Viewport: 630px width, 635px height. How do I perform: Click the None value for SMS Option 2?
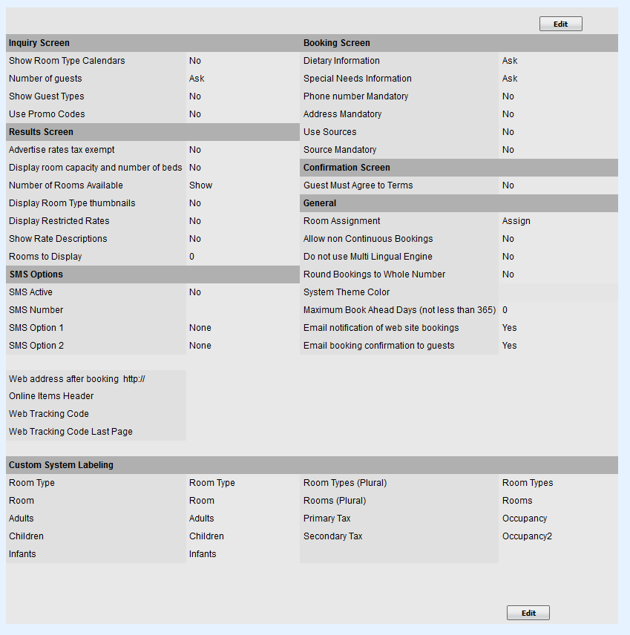(200, 346)
